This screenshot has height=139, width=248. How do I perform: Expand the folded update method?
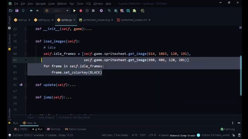[26, 85]
